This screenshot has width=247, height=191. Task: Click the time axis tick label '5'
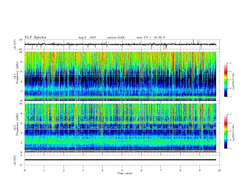pos(122,170)
